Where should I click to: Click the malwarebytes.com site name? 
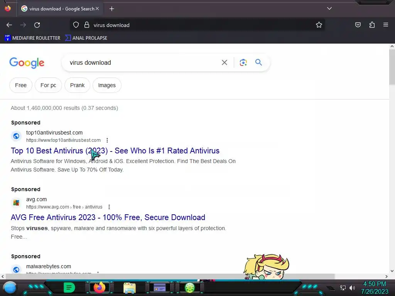[x=49, y=266]
